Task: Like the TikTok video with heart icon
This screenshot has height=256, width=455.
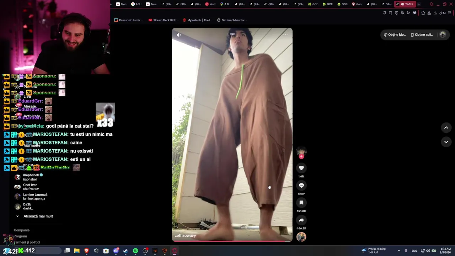Action: (x=301, y=168)
